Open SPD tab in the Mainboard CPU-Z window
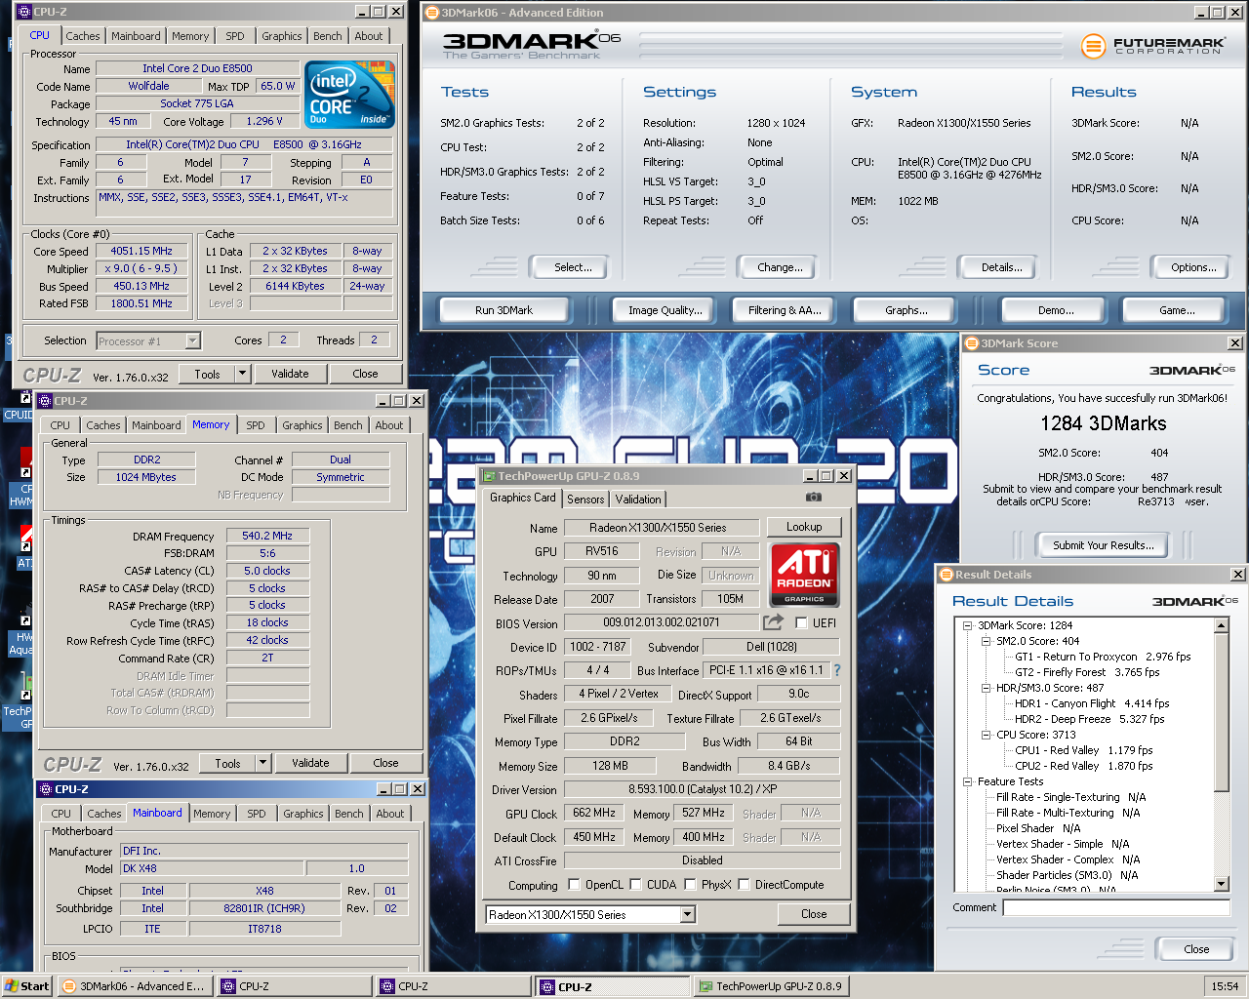This screenshot has width=1249, height=999. [x=257, y=814]
